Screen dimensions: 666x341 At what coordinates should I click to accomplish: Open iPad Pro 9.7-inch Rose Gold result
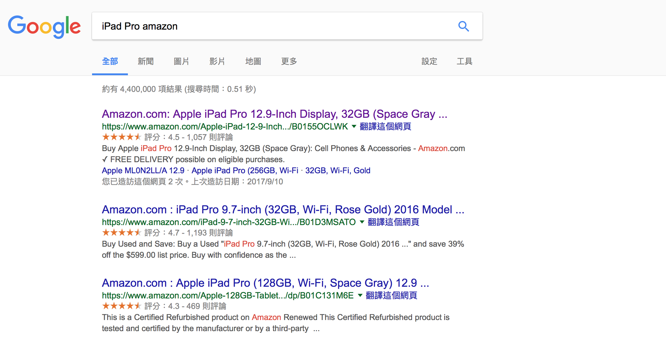(x=283, y=210)
